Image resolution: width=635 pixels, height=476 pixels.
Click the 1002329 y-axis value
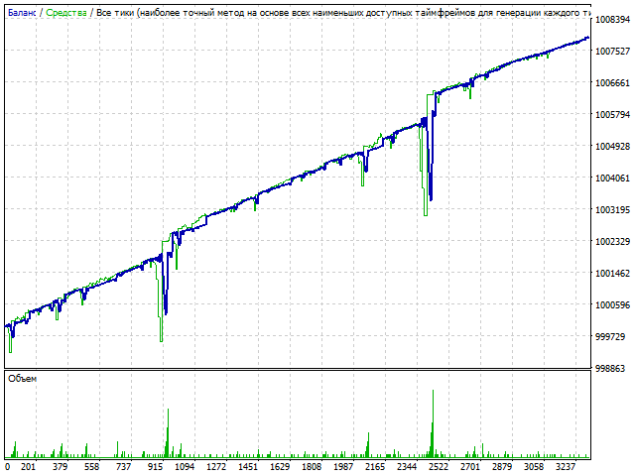612,242
